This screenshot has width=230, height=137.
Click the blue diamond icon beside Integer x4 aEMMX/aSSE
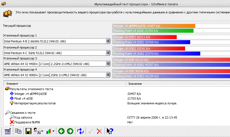click(12, 93)
